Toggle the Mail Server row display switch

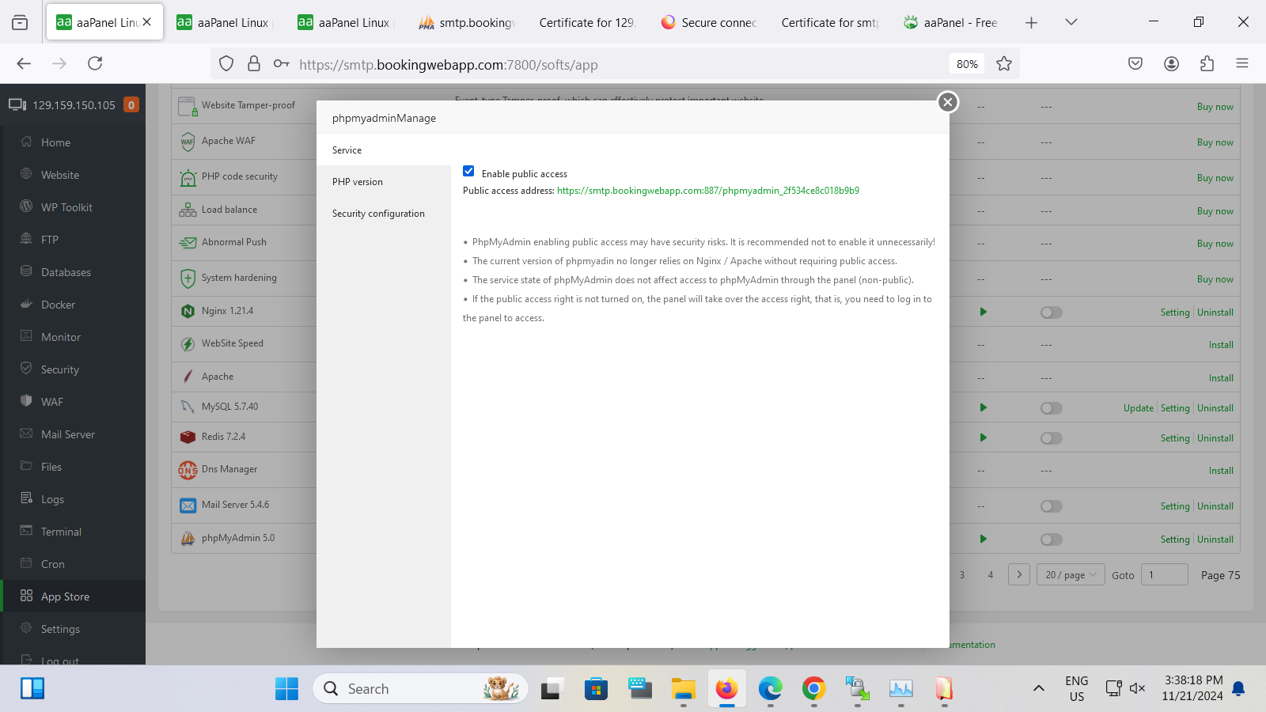[x=1051, y=506]
